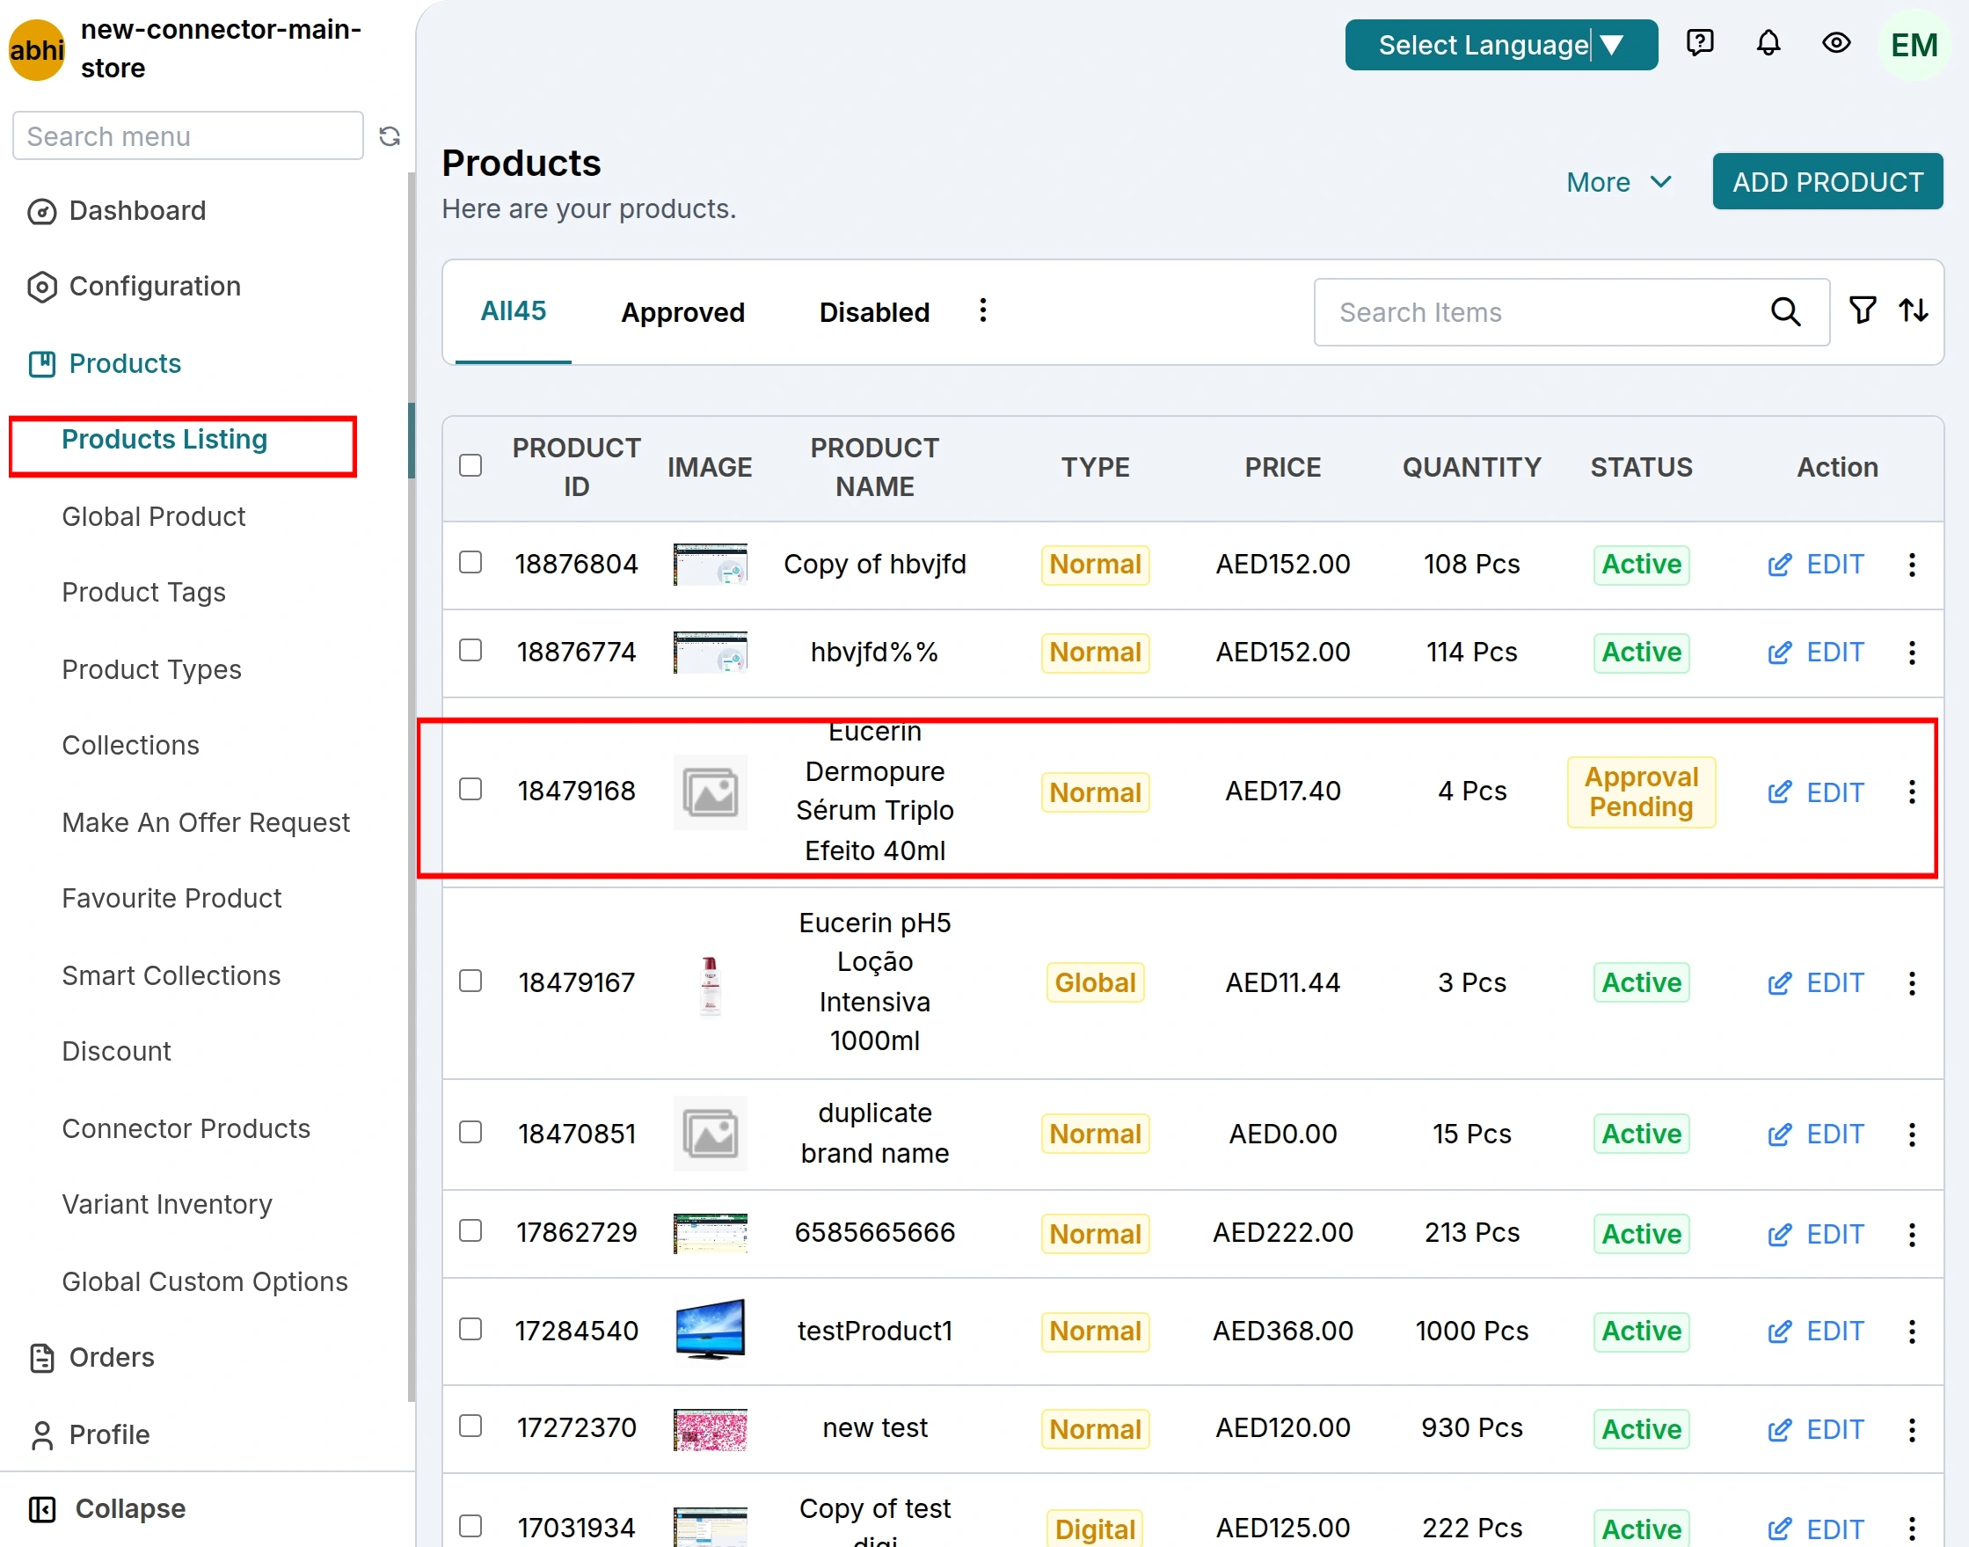This screenshot has height=1547, width=1969.
Task: Edit product Copy of hbvjfd
Action: pos(1815,565)
